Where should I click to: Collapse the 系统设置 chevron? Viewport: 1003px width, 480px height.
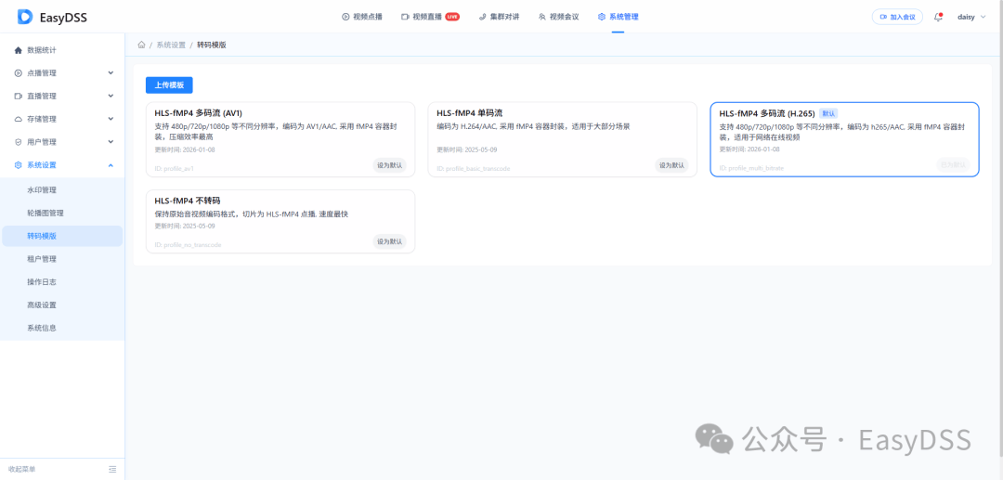click(x=111, y=165)
